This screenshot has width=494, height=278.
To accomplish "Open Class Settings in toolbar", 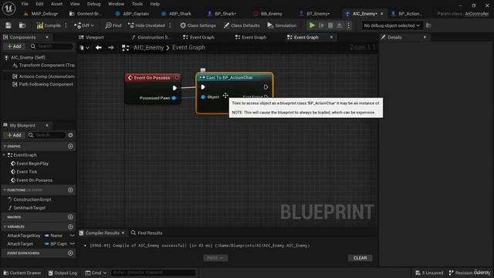I will 198,25.
